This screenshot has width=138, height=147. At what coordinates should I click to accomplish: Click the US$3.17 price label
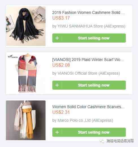tap(61, 18)
